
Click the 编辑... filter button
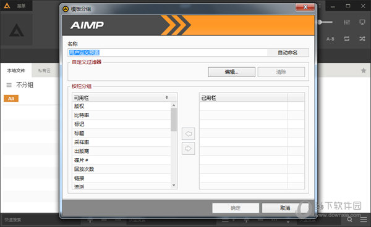point(231,72)
